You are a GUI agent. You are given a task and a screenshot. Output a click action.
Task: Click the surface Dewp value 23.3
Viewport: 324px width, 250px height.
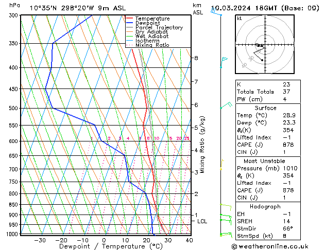pyautogui.click(x=289, y=122)
